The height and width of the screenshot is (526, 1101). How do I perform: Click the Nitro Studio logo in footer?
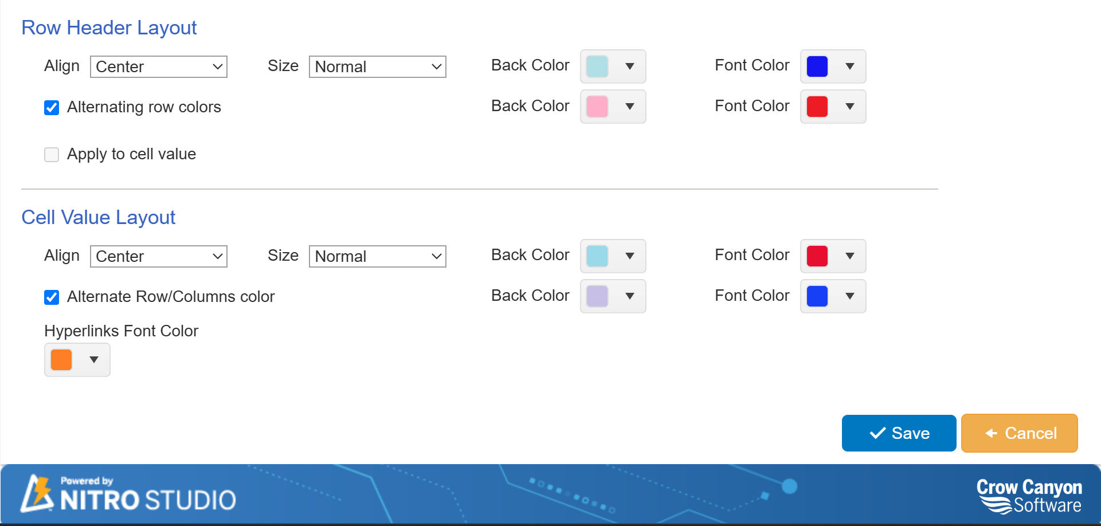(128, 494)
